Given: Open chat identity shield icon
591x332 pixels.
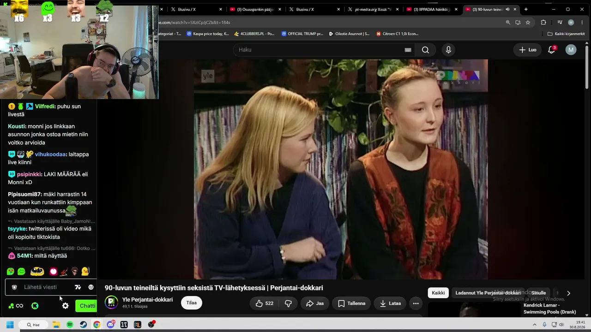Looking at the screenshot, I should click(x=14, y=287).
